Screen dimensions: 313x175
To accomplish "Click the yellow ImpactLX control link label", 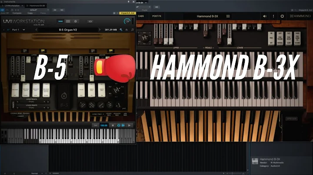I will [127, 13].
